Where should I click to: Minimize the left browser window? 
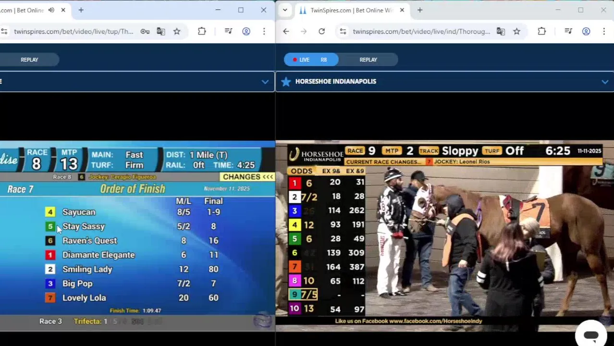218,10
